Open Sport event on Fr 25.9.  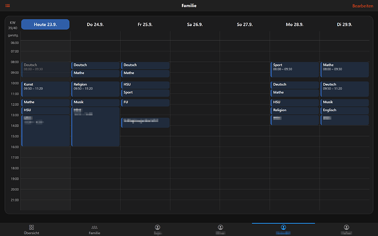145,93
